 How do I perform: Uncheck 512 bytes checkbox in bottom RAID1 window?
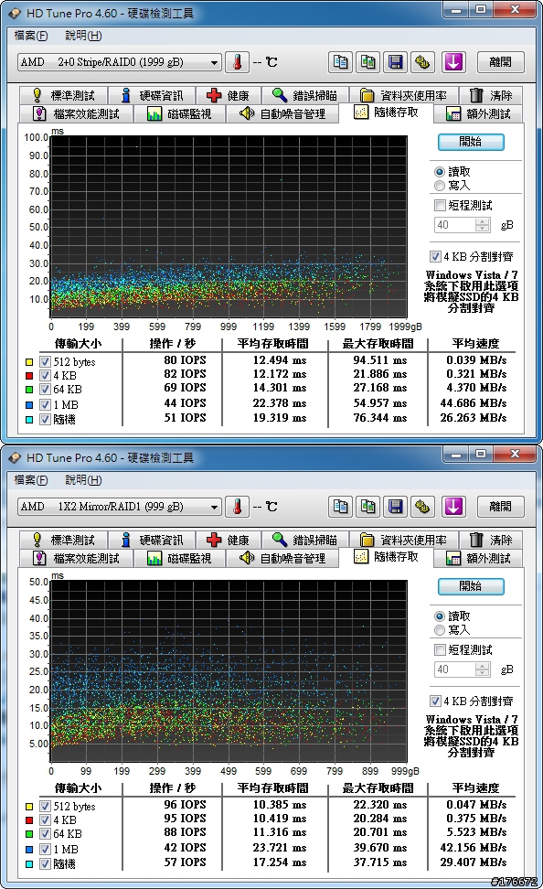(46, 806)
